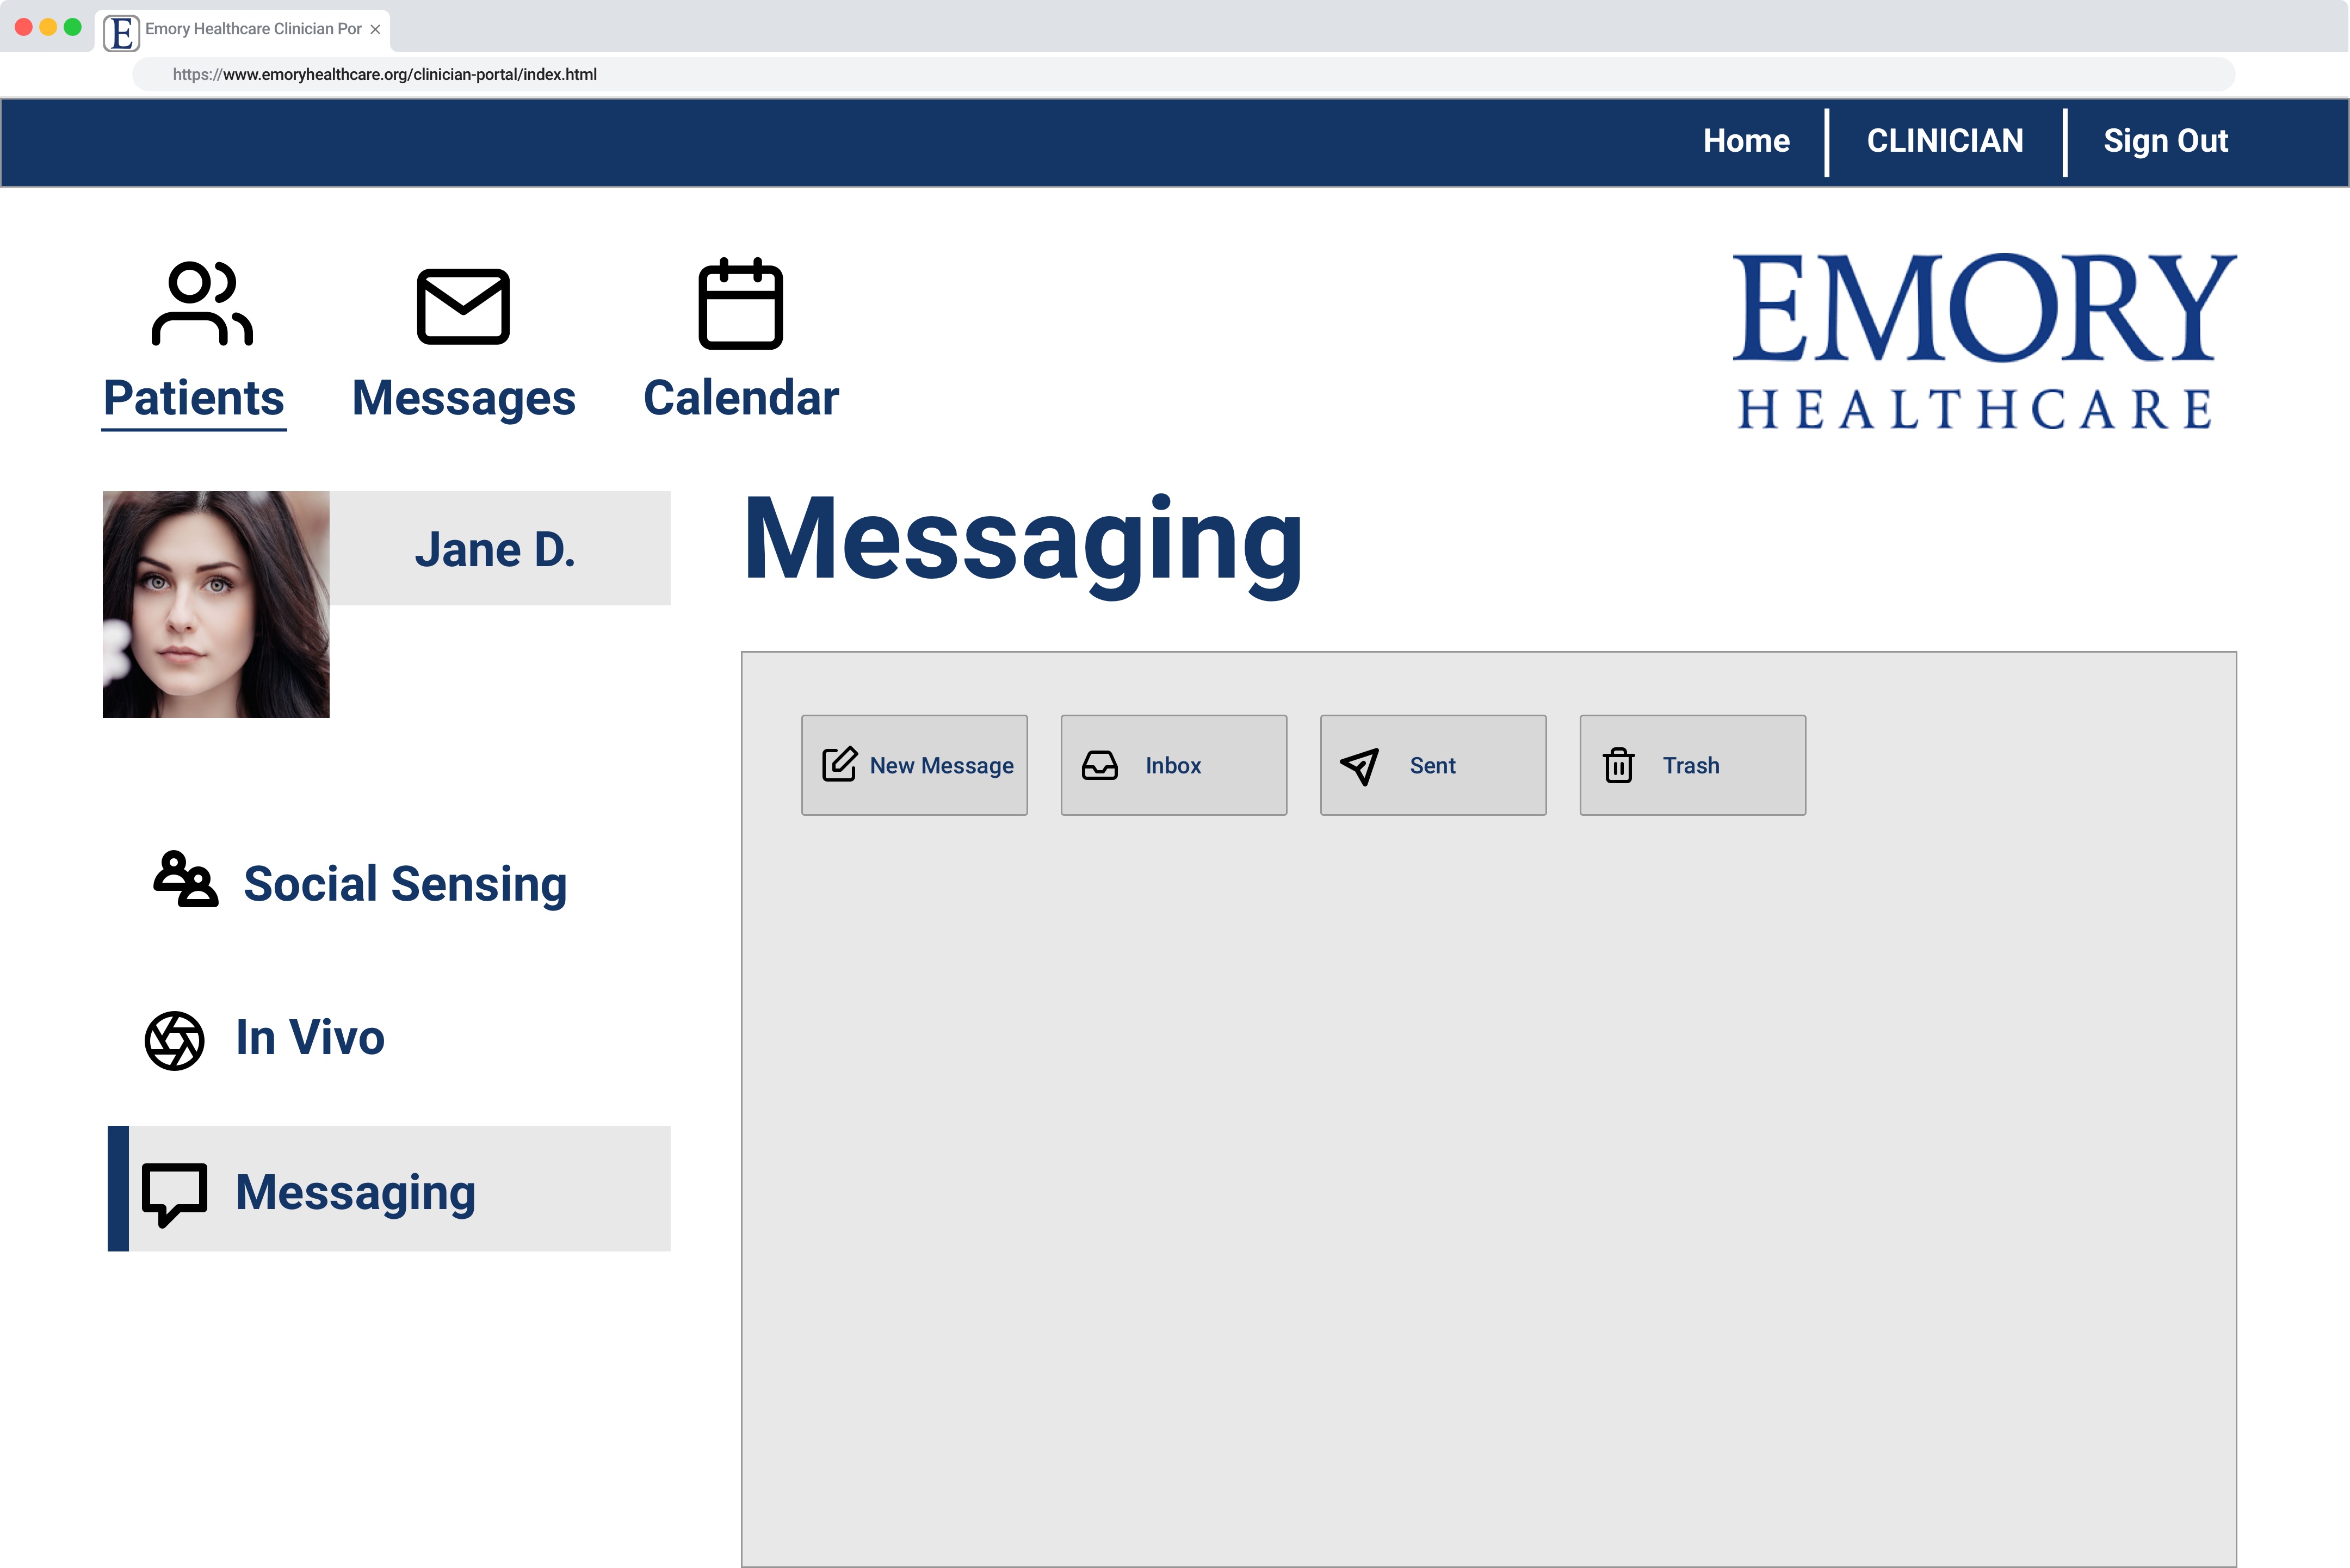The width and height of the screenshot is (2350, 1568).
Task: Click Sign Out in the top bar
Action: [x=2166, y=141]
